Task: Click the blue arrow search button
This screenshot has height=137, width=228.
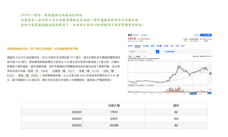Action: pyautogui.click(x=157, y=52)
